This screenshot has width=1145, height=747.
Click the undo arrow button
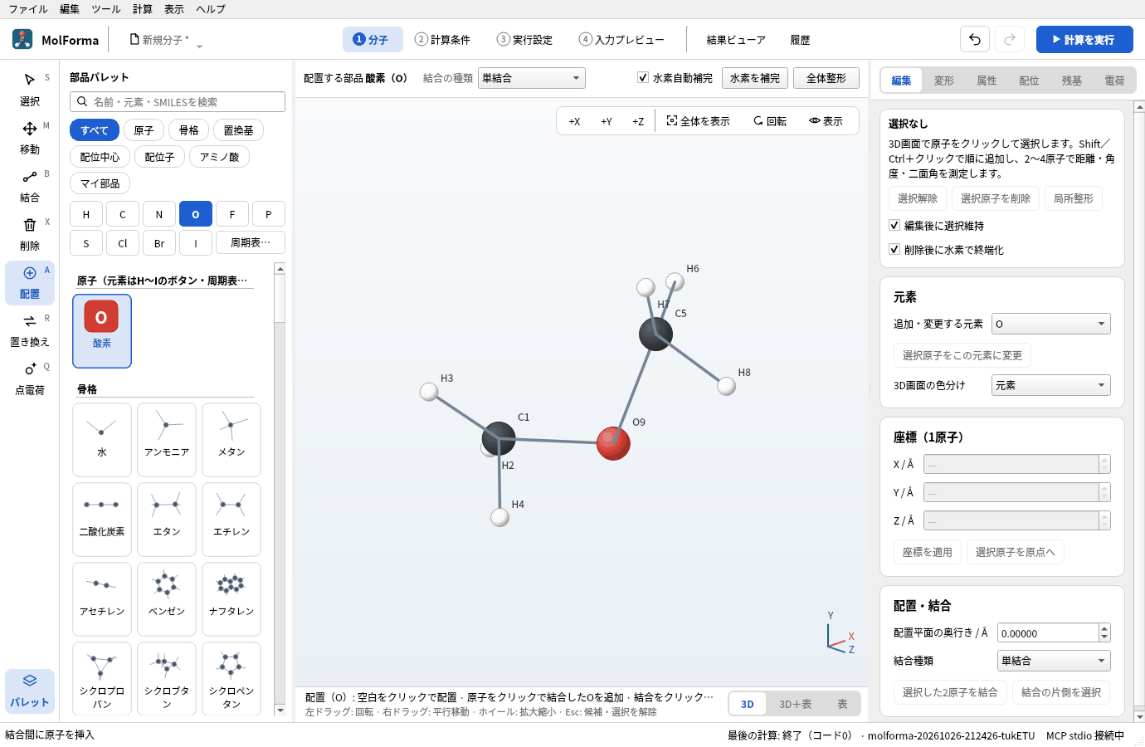pyautogui.click(x=975, y=39)
